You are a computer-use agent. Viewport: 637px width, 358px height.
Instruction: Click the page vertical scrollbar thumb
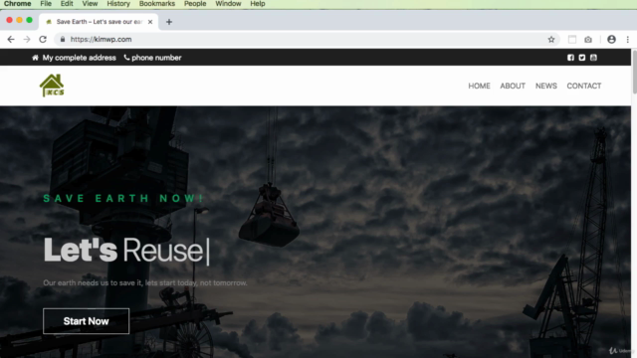[x=634, y=73]
